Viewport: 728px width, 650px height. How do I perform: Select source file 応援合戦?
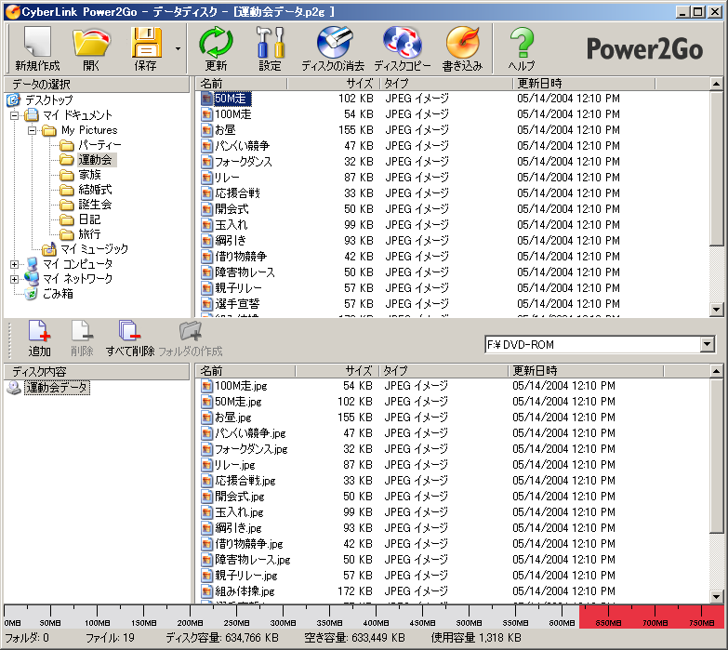[x=237, y=193]
